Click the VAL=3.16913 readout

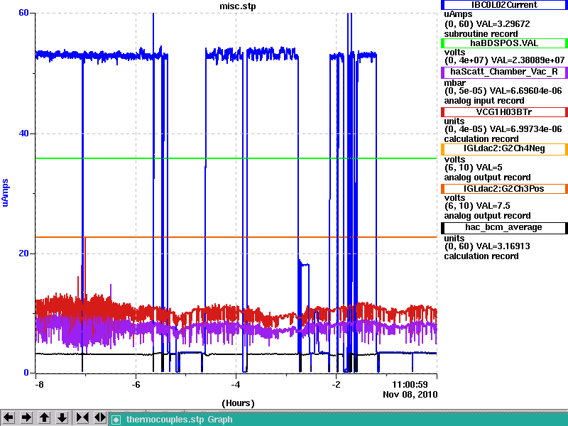[503, 246]
